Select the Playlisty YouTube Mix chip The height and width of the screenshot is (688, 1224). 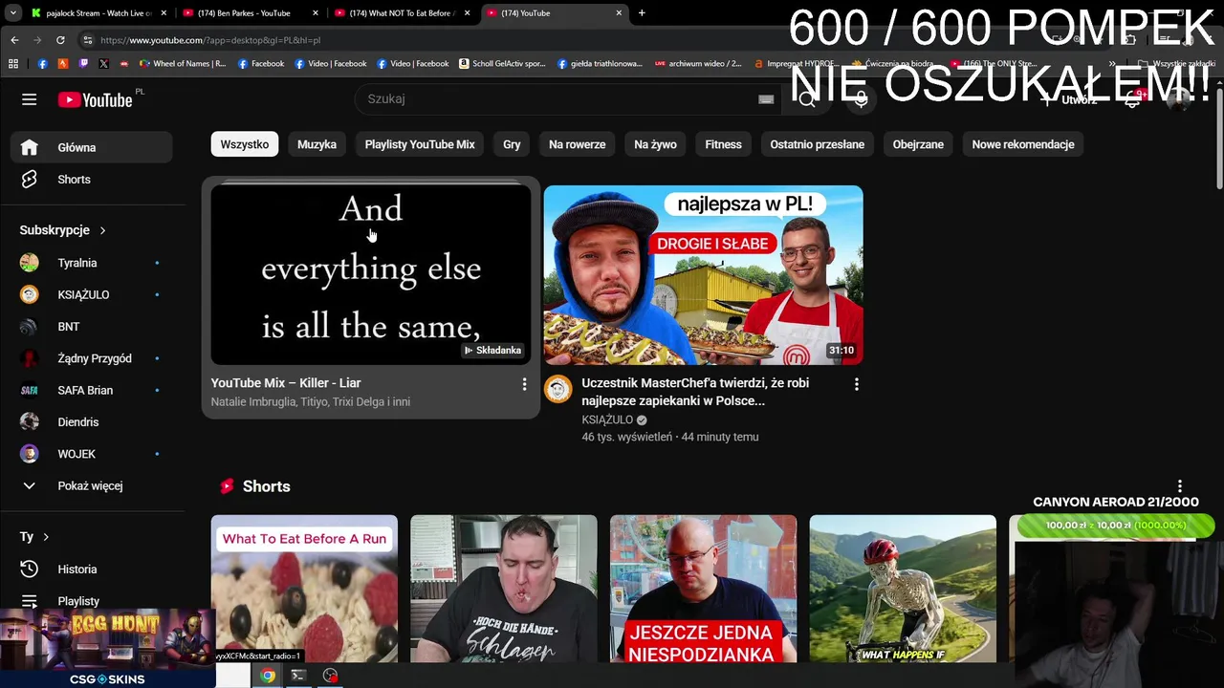(420, 144)
